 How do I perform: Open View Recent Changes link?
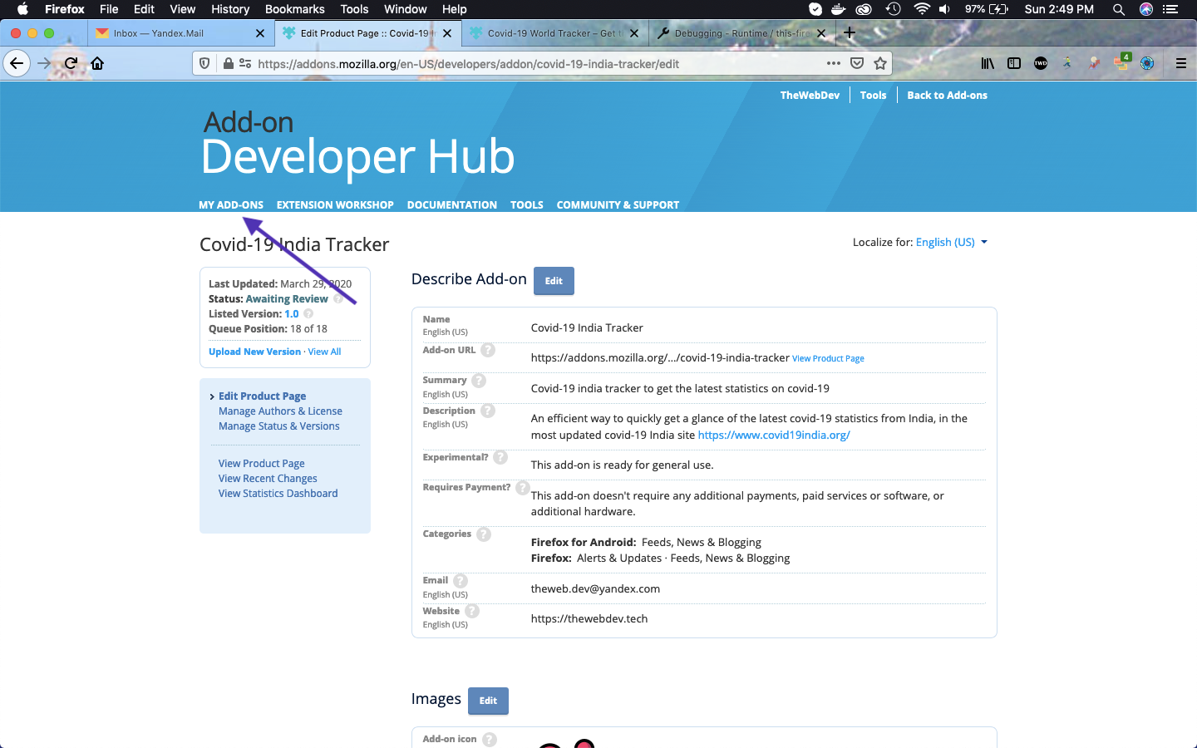pos(268,479)
